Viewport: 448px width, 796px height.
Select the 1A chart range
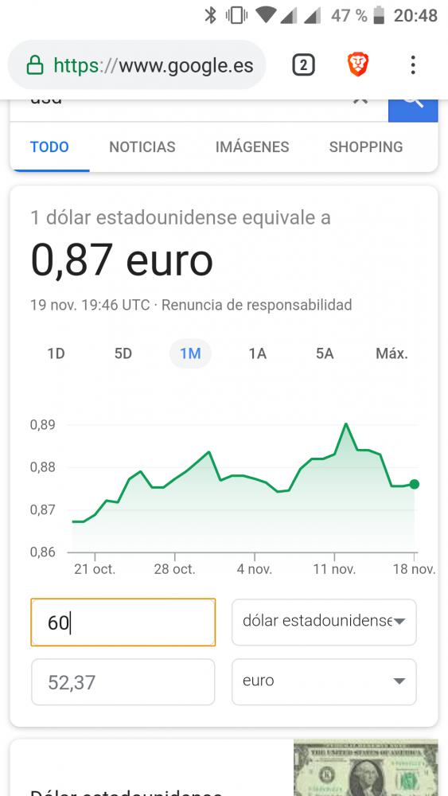257,353
